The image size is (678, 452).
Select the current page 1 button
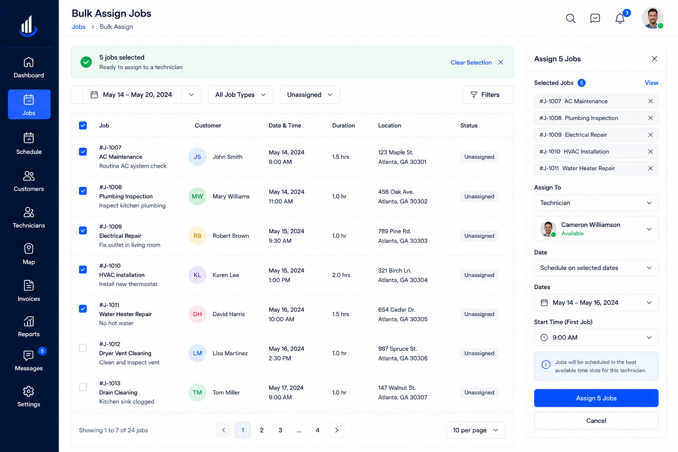[243, 430]
